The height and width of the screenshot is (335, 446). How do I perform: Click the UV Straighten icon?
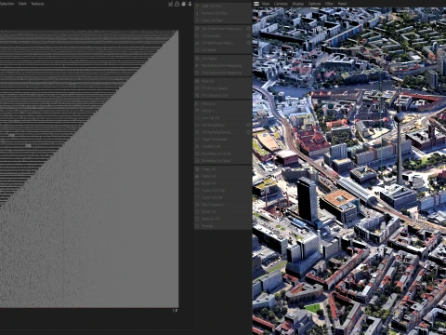(x=197, y=125)
